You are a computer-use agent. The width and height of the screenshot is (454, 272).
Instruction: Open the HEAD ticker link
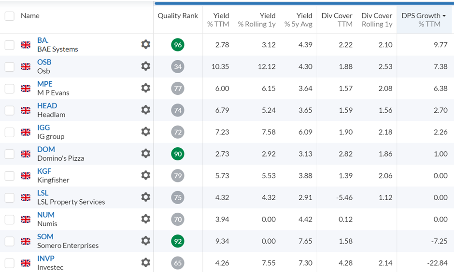pyautogui.click(x=47, y=106)
